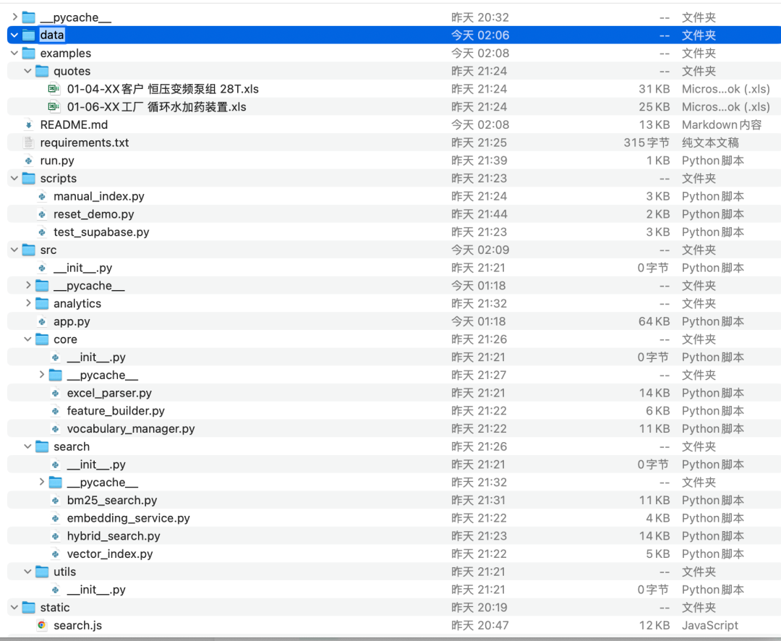
Task: Collapse the search folder tree
Action: (x=28, y=446)
